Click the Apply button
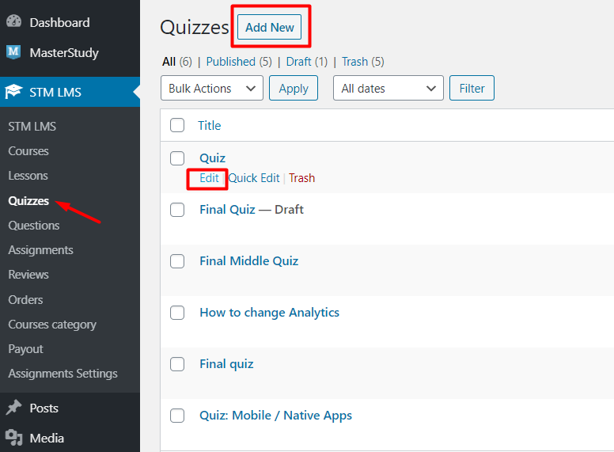The width and height of the screenshot is (614, 452). coord(294,89)
